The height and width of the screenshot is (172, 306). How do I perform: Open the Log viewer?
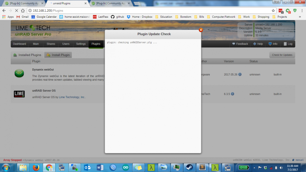[288, 44]
